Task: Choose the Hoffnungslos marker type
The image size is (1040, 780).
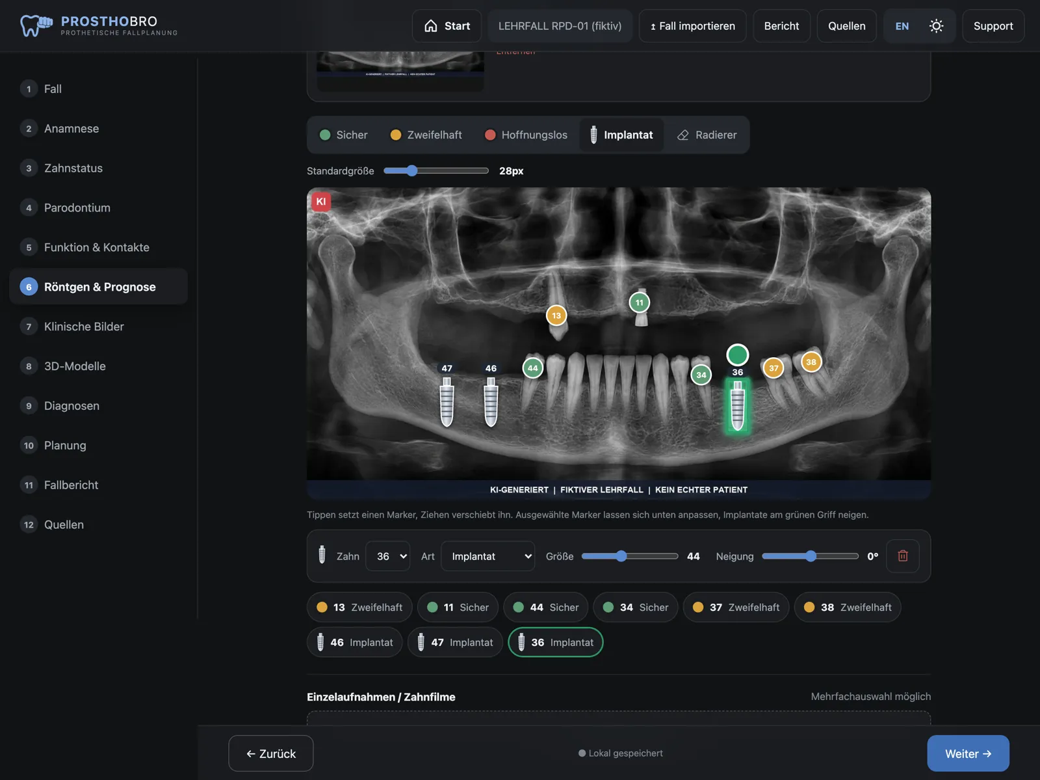Action: (526, 135)
